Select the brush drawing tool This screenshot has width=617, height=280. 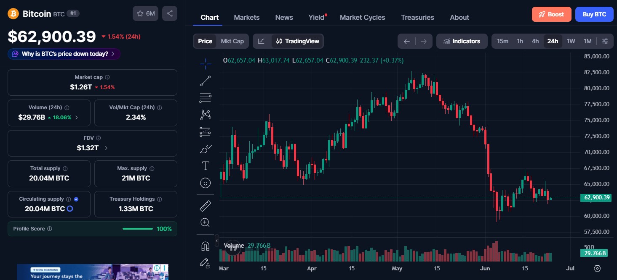coord(205,149)
